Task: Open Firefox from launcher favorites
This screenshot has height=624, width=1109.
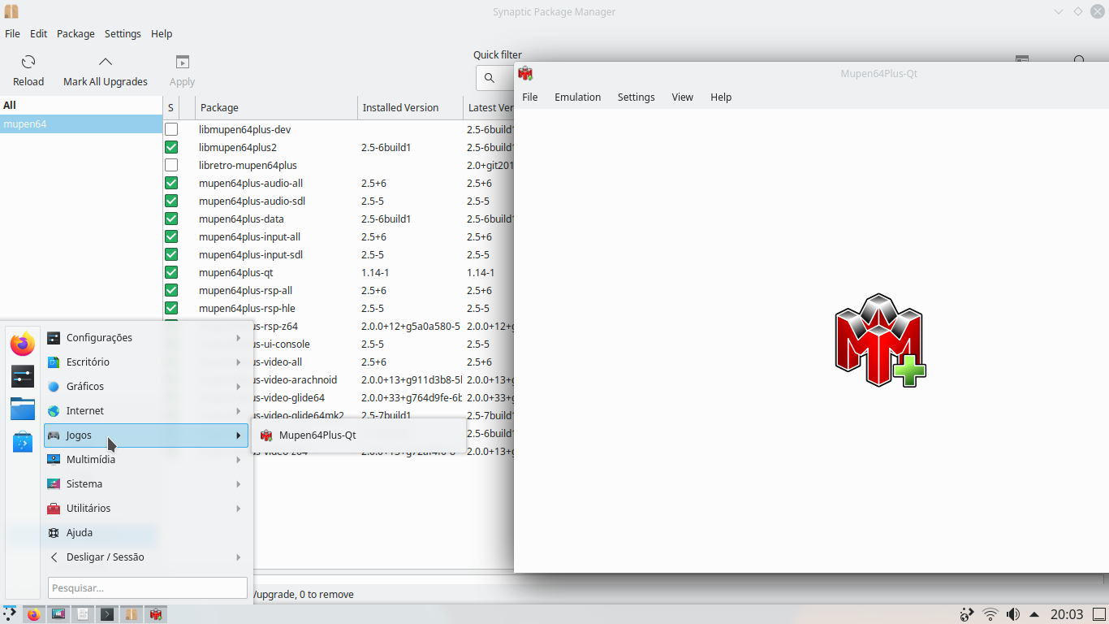Action: [23, 344]
